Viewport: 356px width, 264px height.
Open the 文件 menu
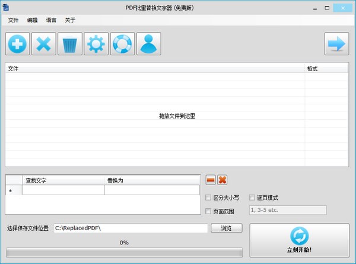point(14,20)
